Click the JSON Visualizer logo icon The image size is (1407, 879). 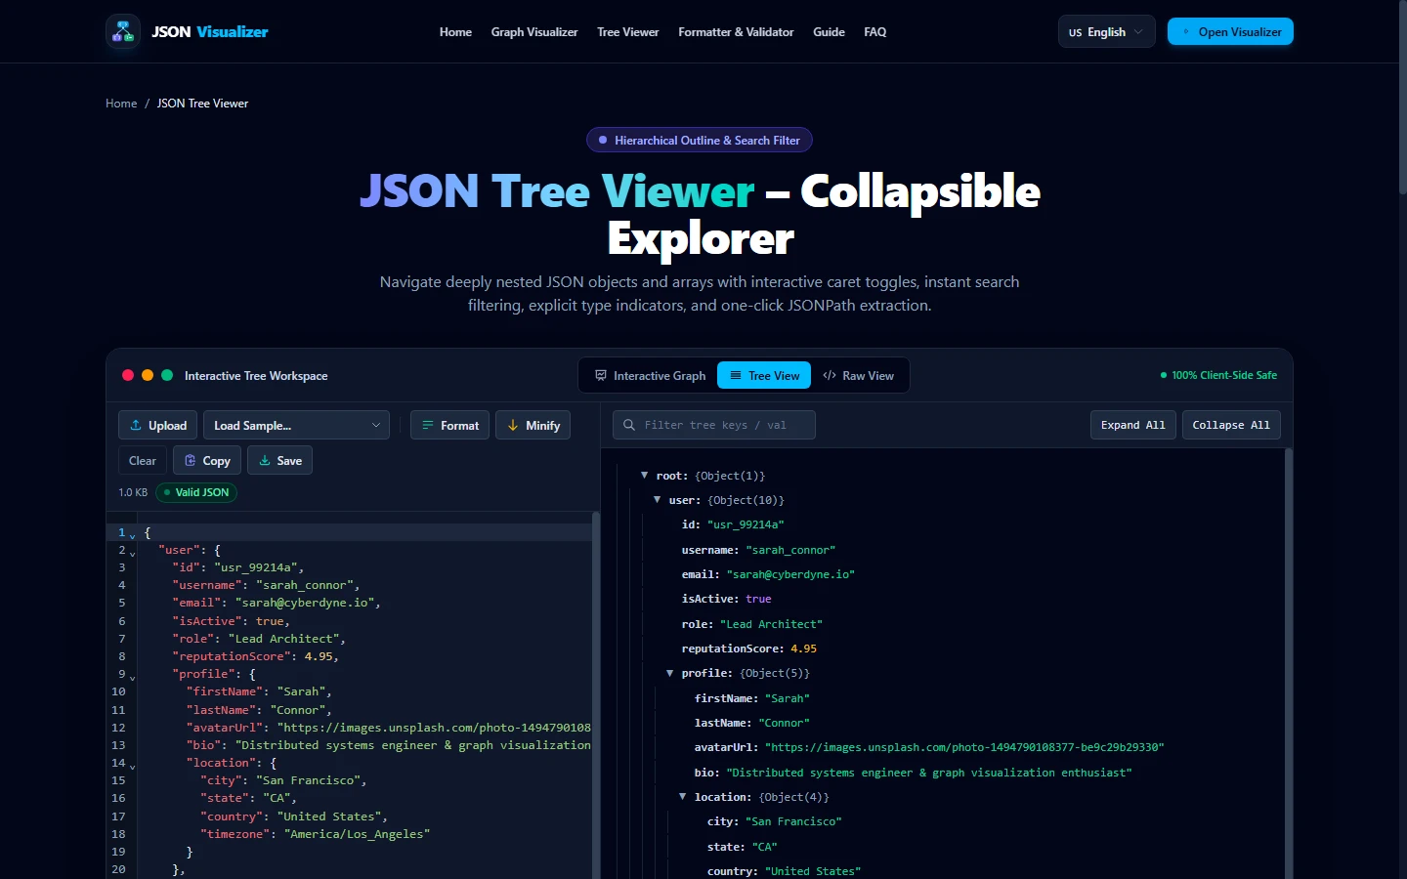pyautogui.click(x=123, y=32)
